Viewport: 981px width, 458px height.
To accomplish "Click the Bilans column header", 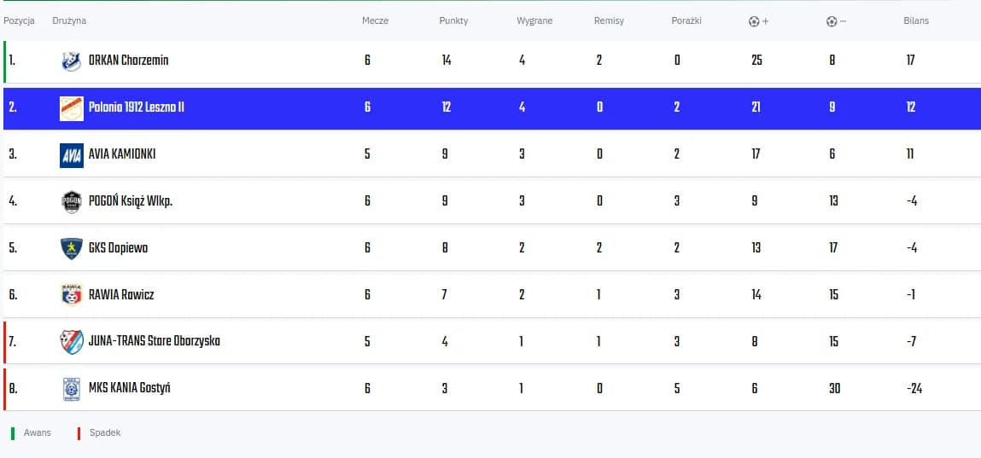I will click(916, 20).
